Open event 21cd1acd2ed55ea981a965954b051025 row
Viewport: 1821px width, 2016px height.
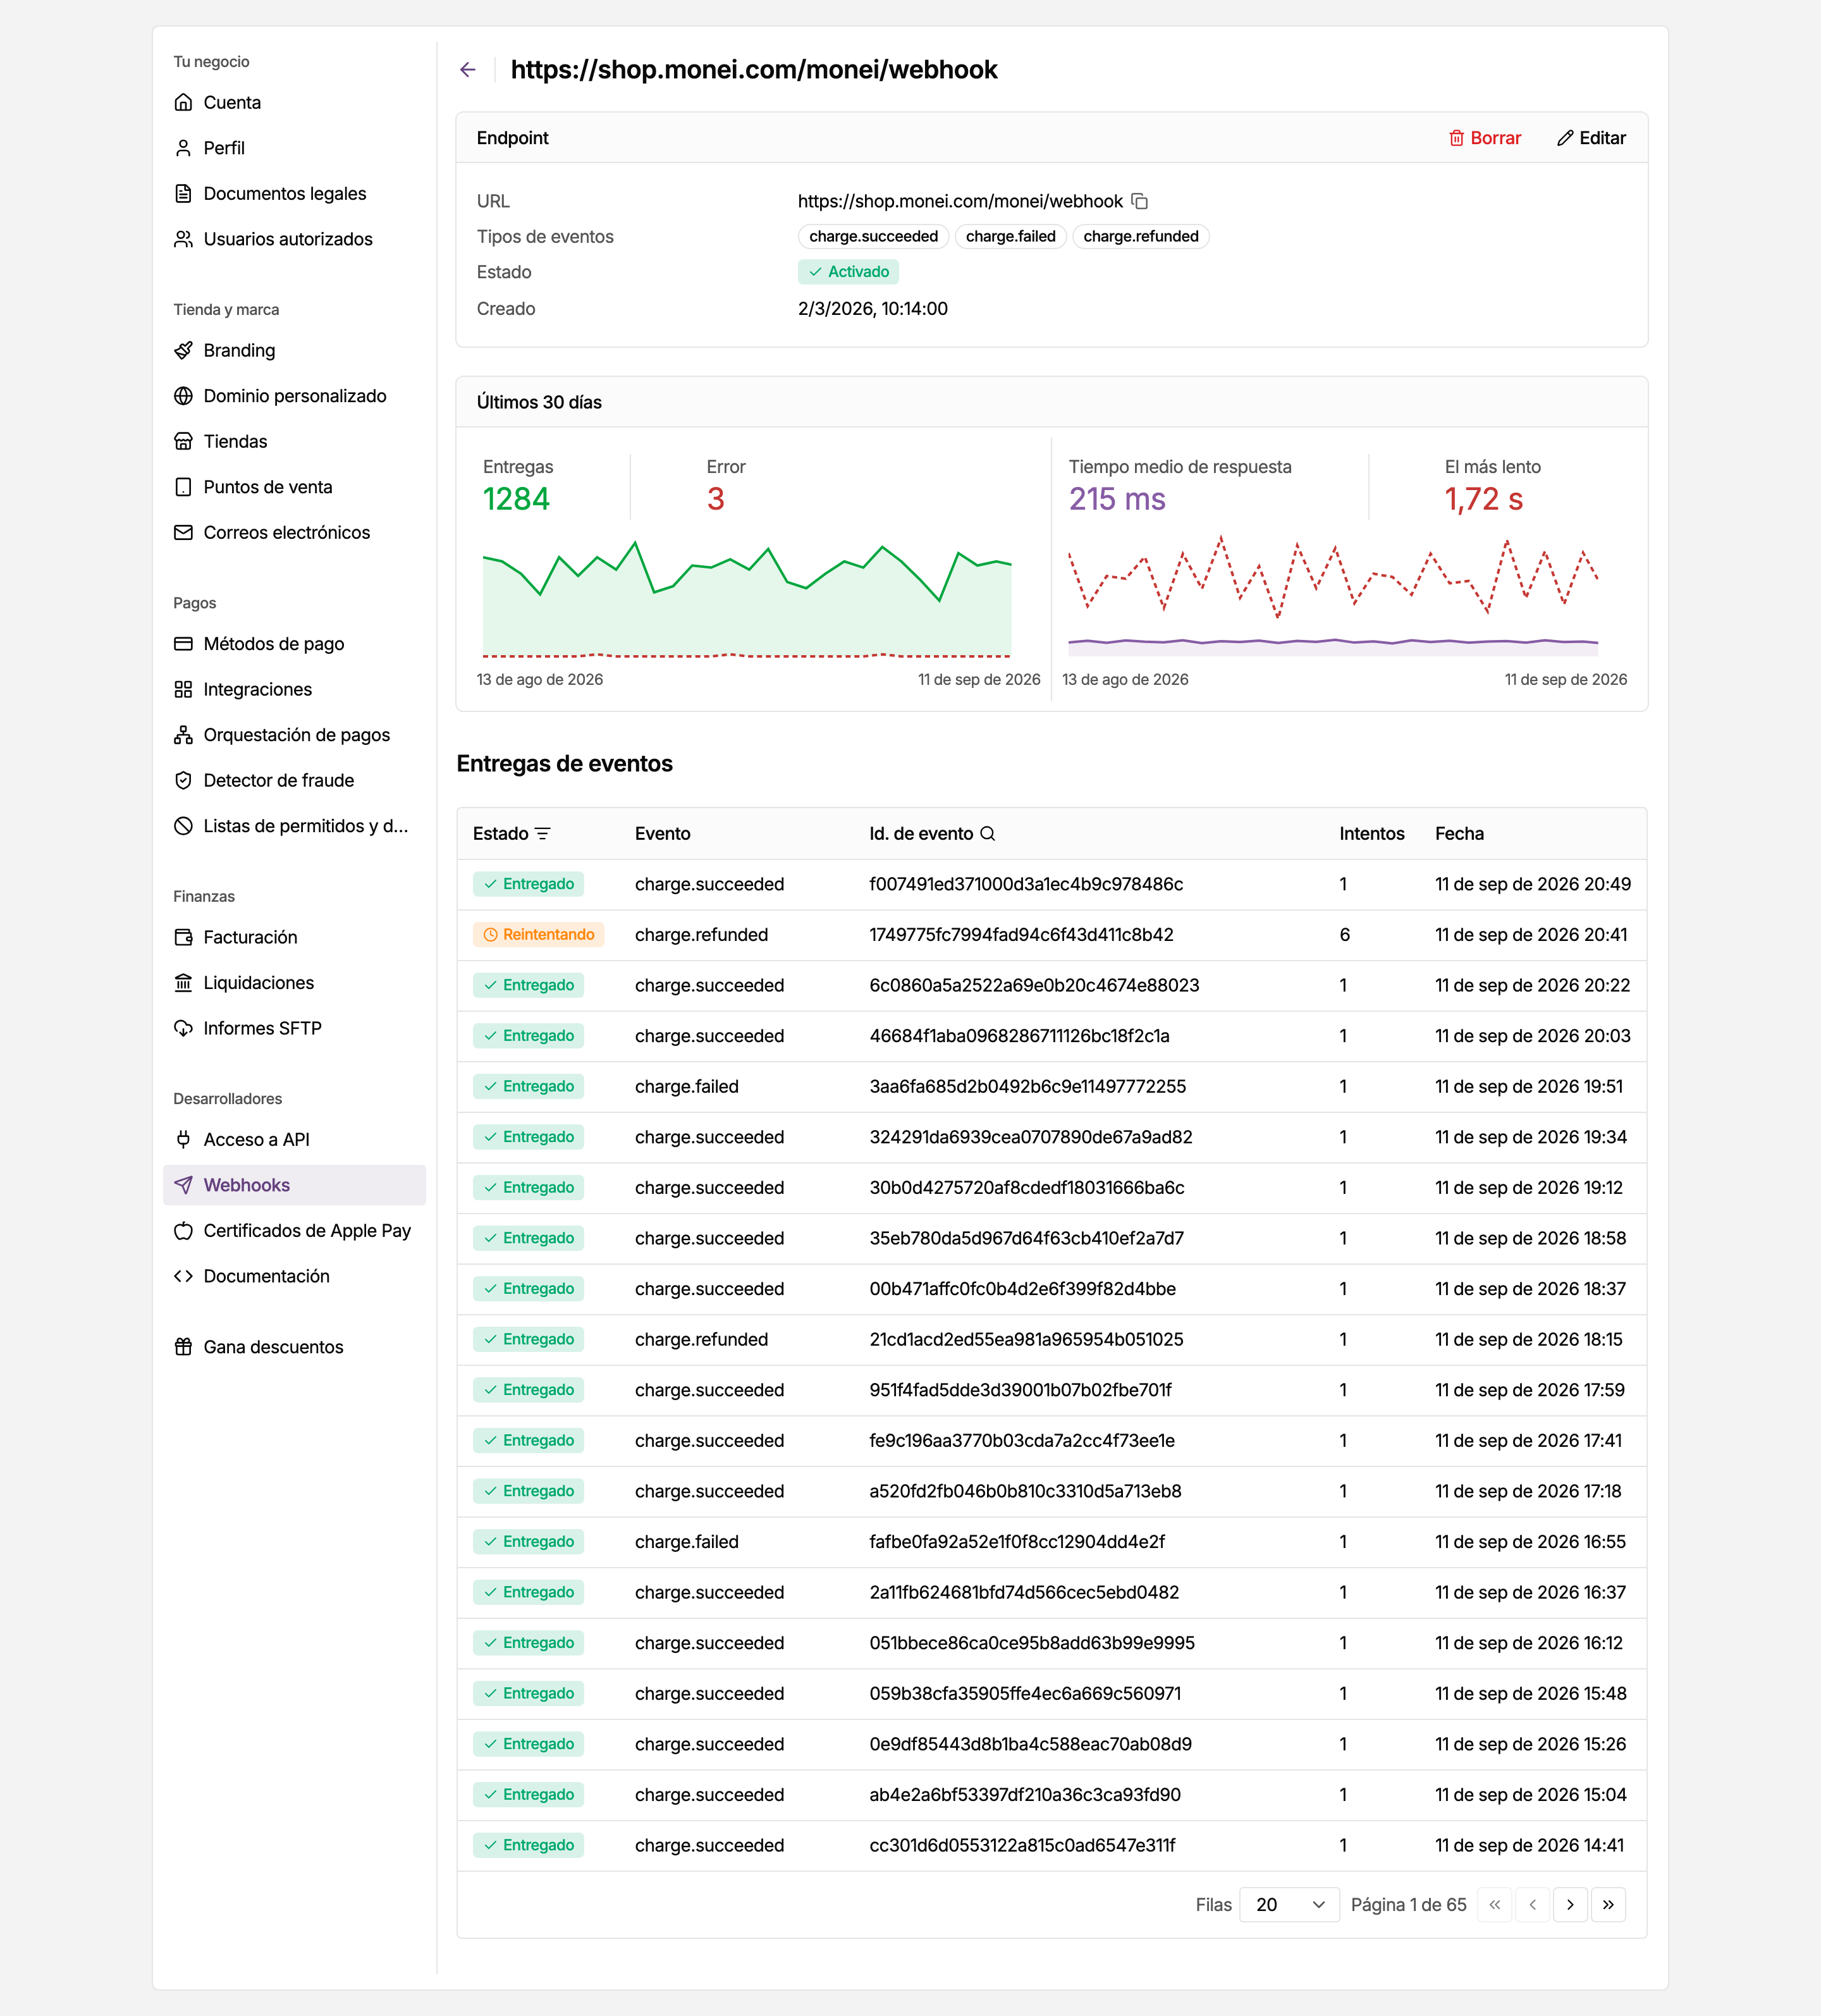[x=1051, y=1340]
